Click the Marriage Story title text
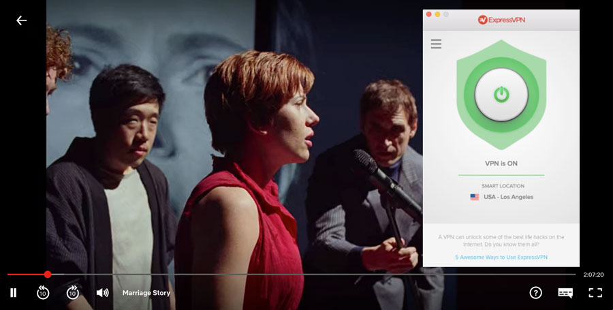Screen dimensions: 613x310 [146, 293]
